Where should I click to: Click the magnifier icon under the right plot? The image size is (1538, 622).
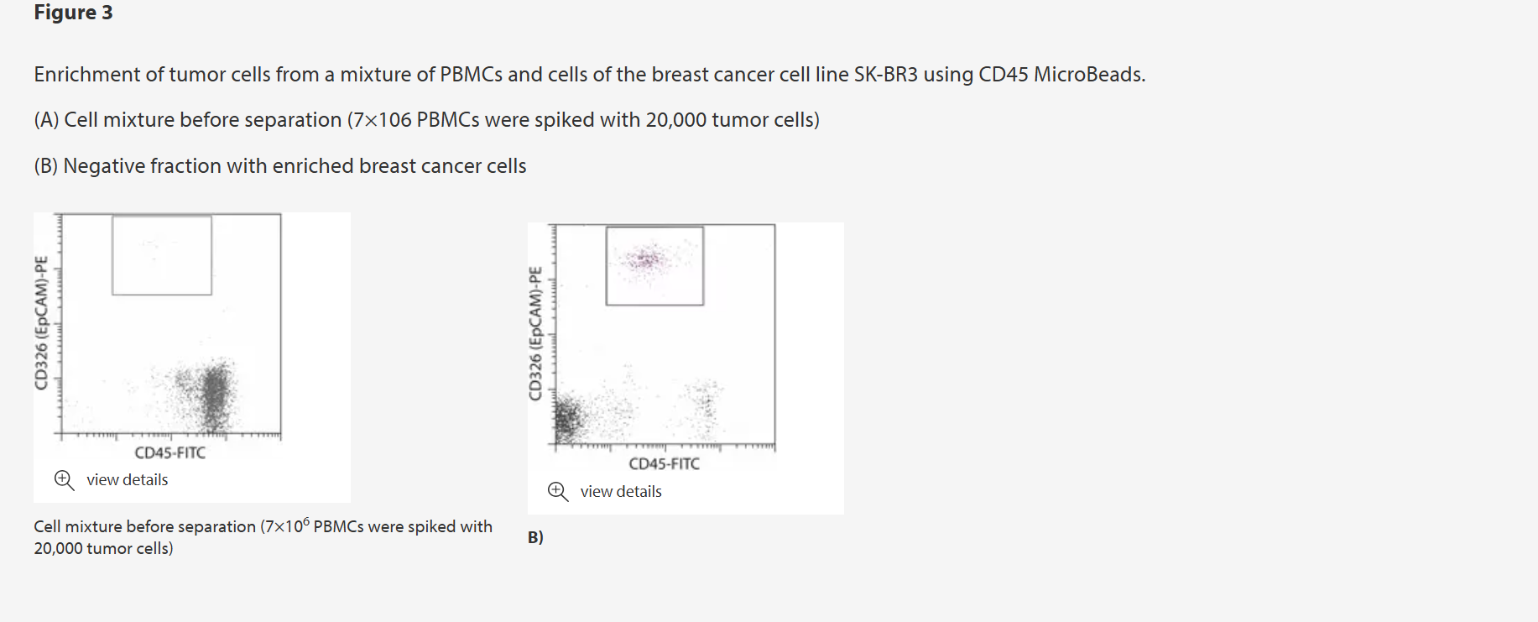(x=558, y=491)
